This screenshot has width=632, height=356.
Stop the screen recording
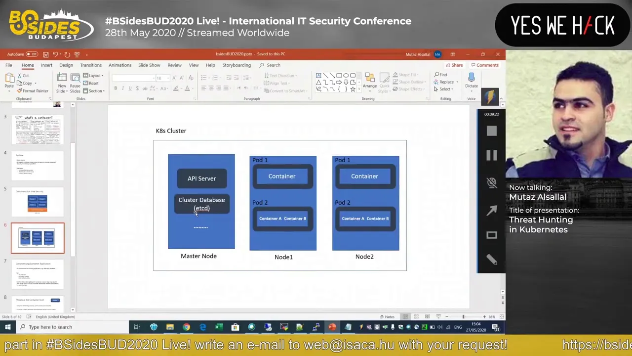click(491, 131)
